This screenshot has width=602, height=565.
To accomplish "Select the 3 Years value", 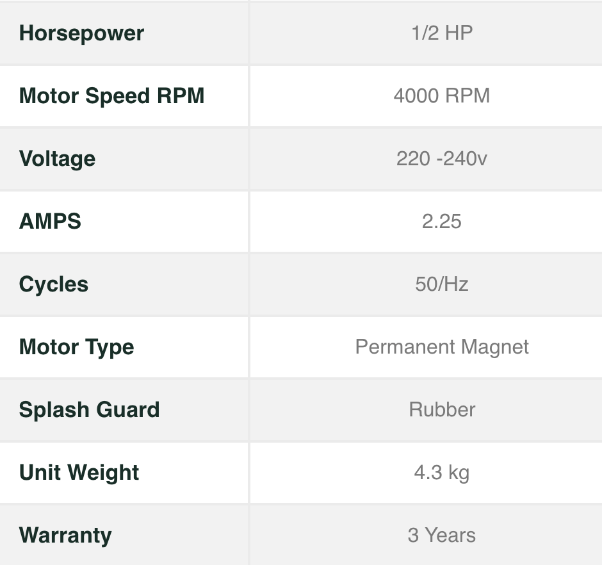I will (x=442, y=536).
